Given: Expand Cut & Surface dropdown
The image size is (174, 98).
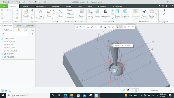Looking at the screenshot, I should click(70, 22).
